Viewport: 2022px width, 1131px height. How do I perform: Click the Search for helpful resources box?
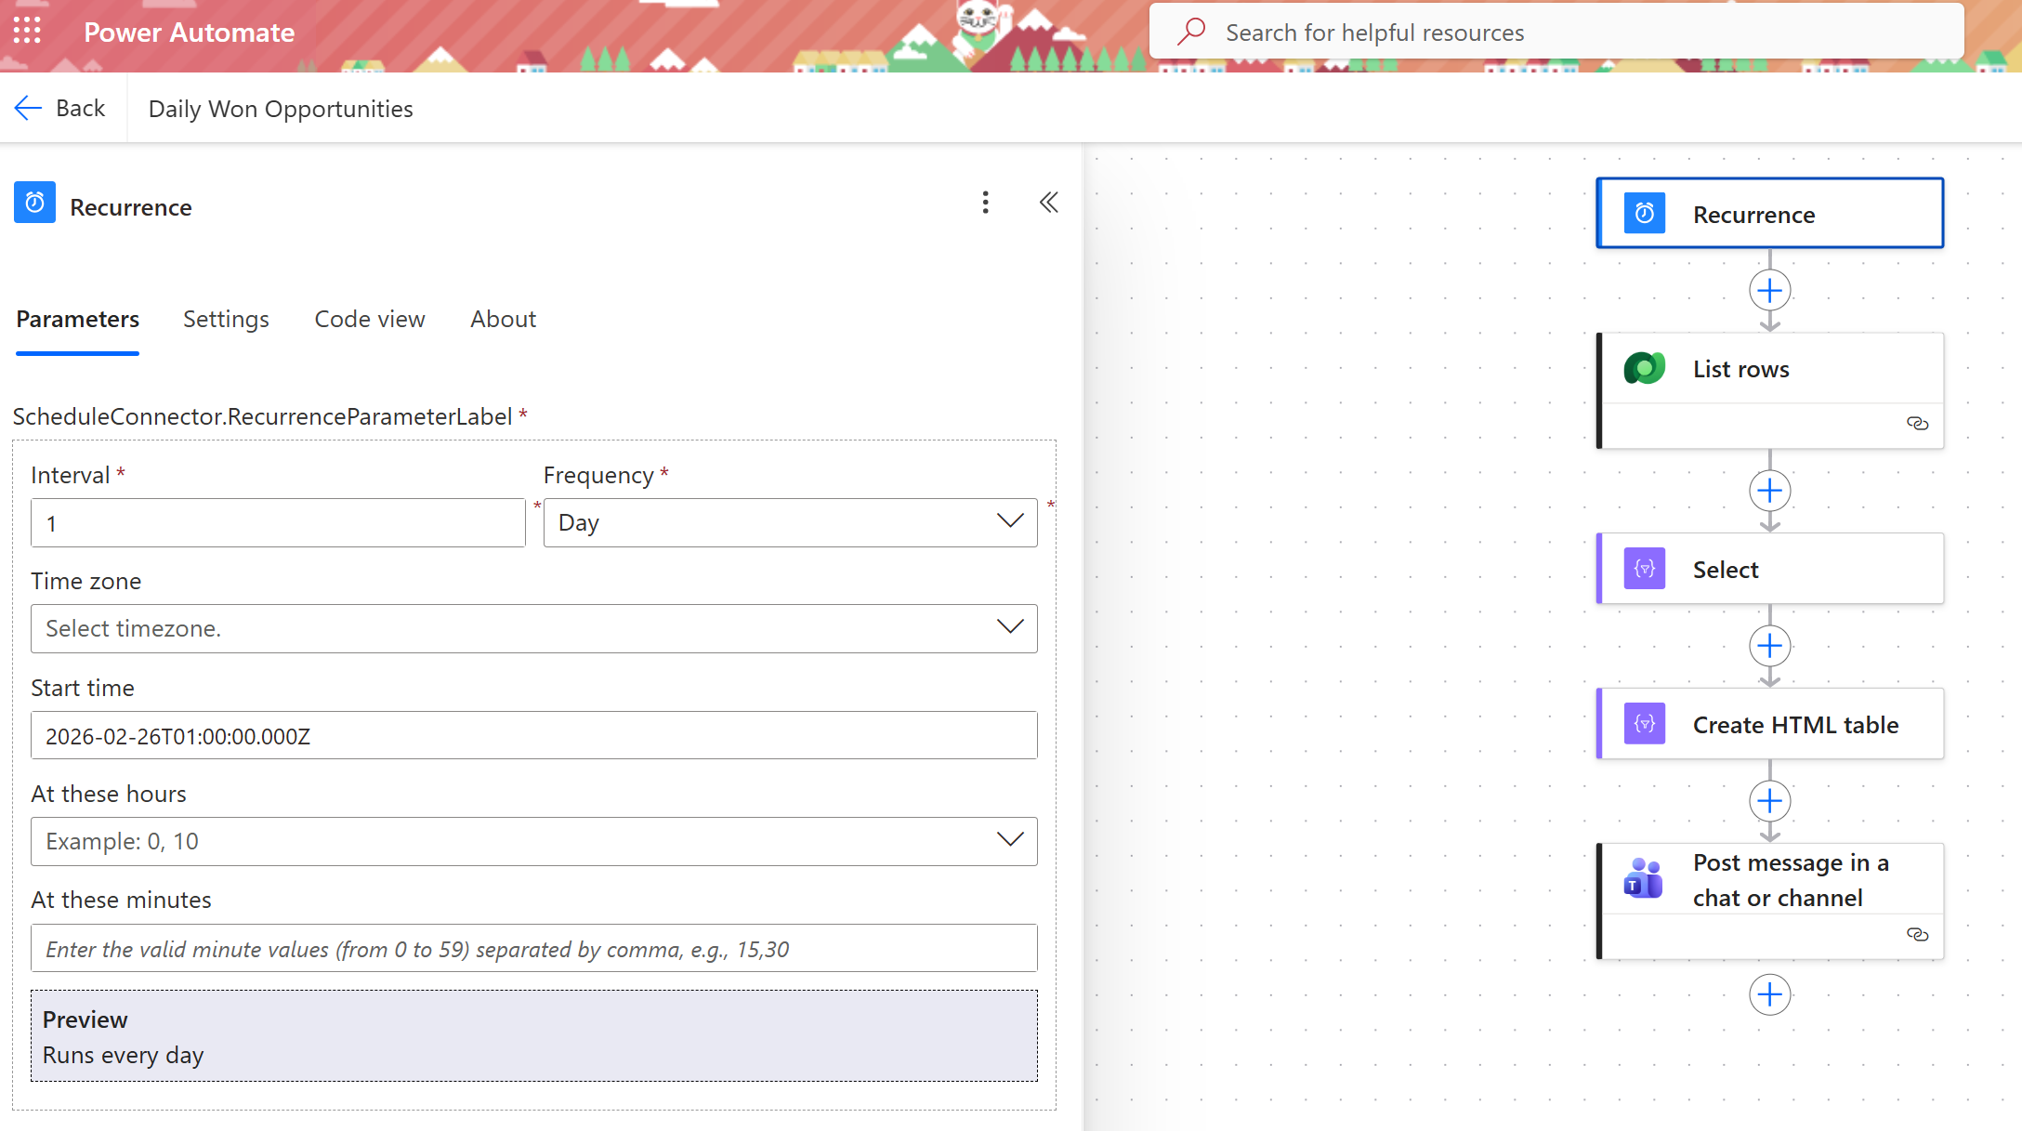[1556, 33]
